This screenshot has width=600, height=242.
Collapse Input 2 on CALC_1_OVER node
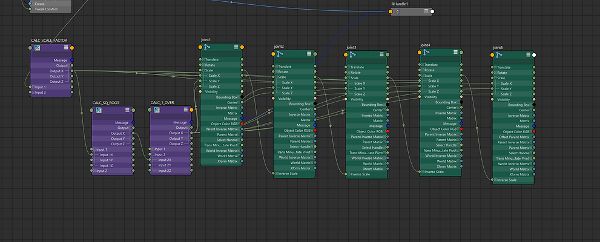tap(153, 154)
